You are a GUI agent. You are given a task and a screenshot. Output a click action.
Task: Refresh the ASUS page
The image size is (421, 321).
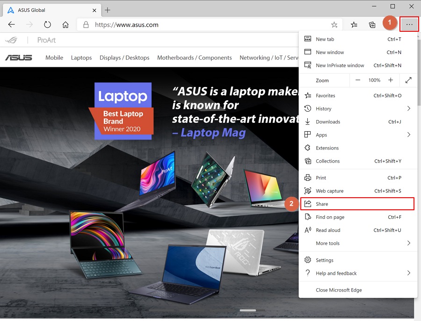click(48, 25)
